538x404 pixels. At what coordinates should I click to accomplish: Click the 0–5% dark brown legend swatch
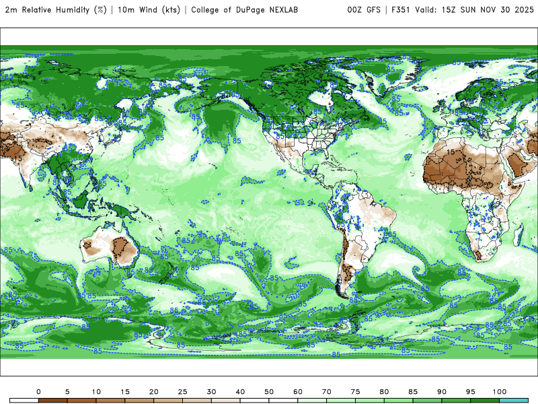coord(53,401)
